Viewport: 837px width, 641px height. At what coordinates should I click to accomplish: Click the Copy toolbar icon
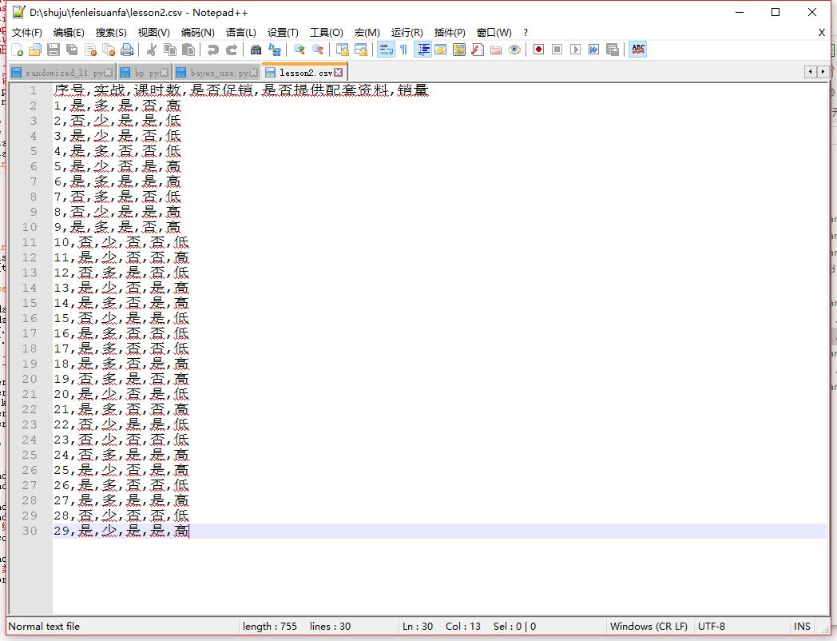click(170, 50)
